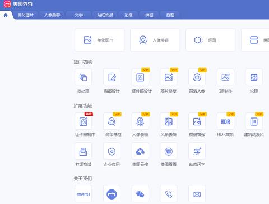Open the 贴纸饰品 tab
The width and height of the screenshot is (269, 204).
105,15
